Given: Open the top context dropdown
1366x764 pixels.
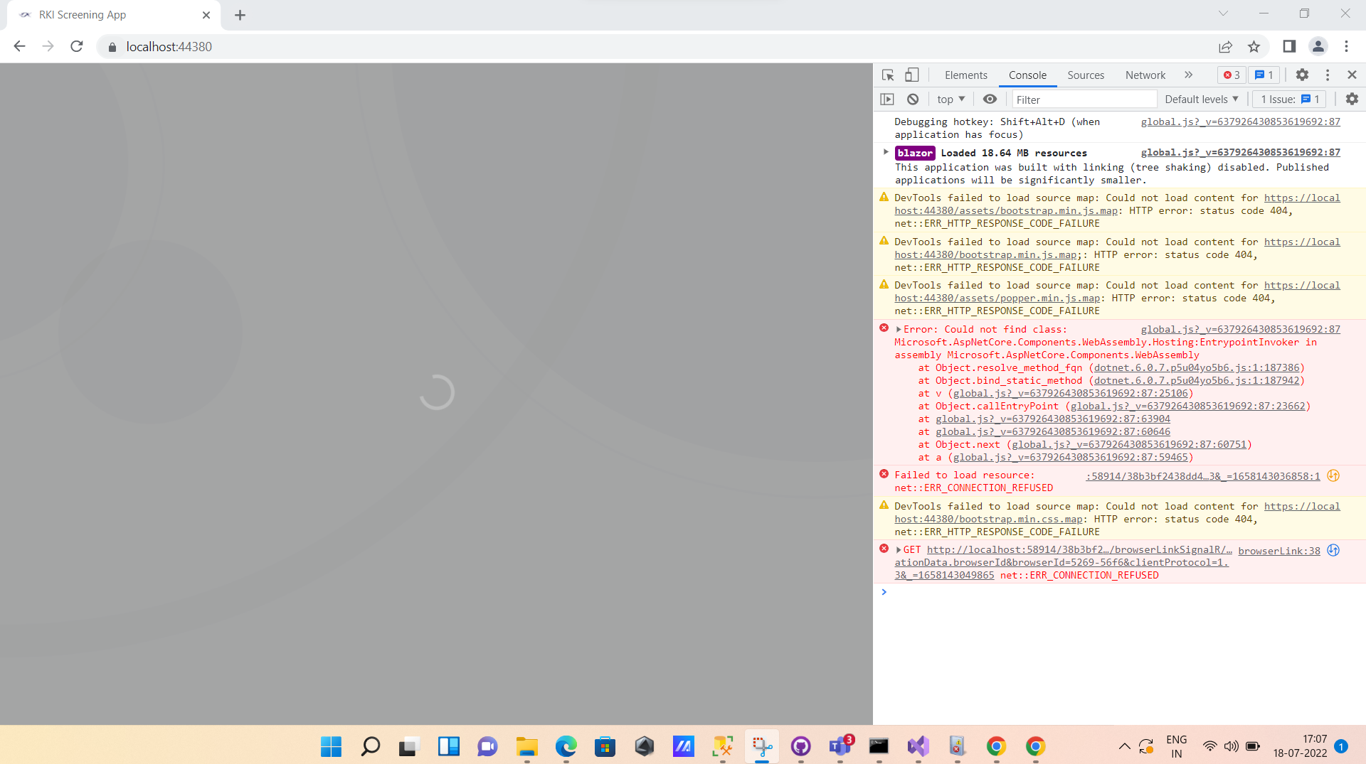Looking at the screenshot, I should pos(951,99).
